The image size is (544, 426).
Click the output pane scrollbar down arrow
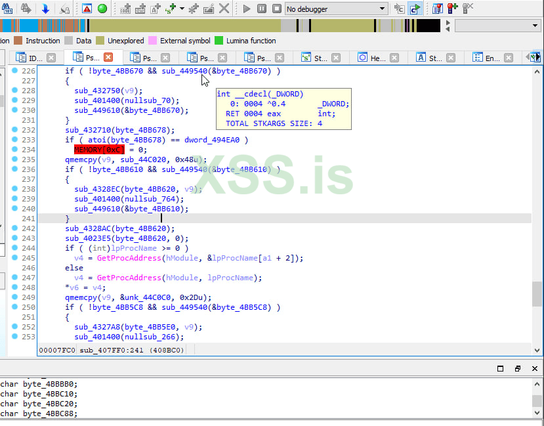coord(537,413)
